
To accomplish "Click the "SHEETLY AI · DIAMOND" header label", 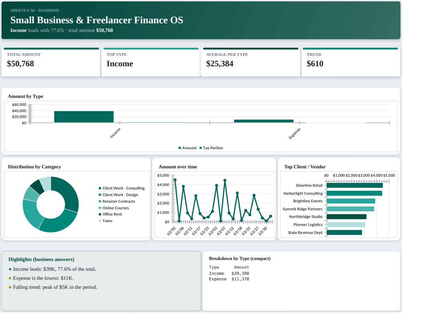I will (35, 10).
